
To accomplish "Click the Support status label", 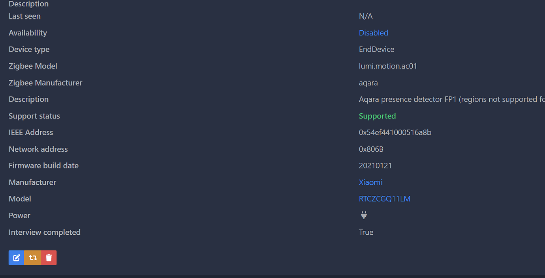I will tap(34, 116).
